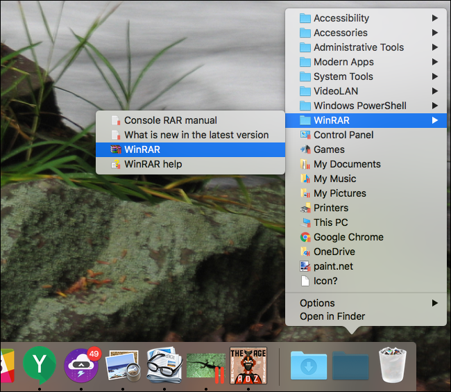Expand the Windows PowerShell submenu arrow
Viewport: 451px width, 392px height.
click(435, 106)
